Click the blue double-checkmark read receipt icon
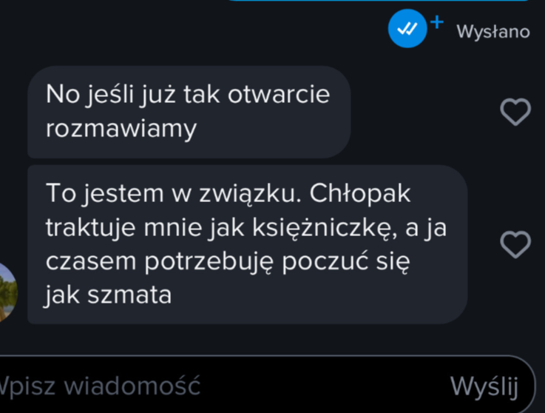 (x=407, y=29)
